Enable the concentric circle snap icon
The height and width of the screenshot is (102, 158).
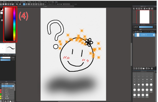(x=36, y=4)
